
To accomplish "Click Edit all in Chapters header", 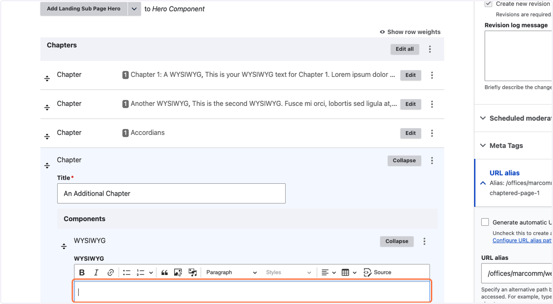I will tap(405, 49).
